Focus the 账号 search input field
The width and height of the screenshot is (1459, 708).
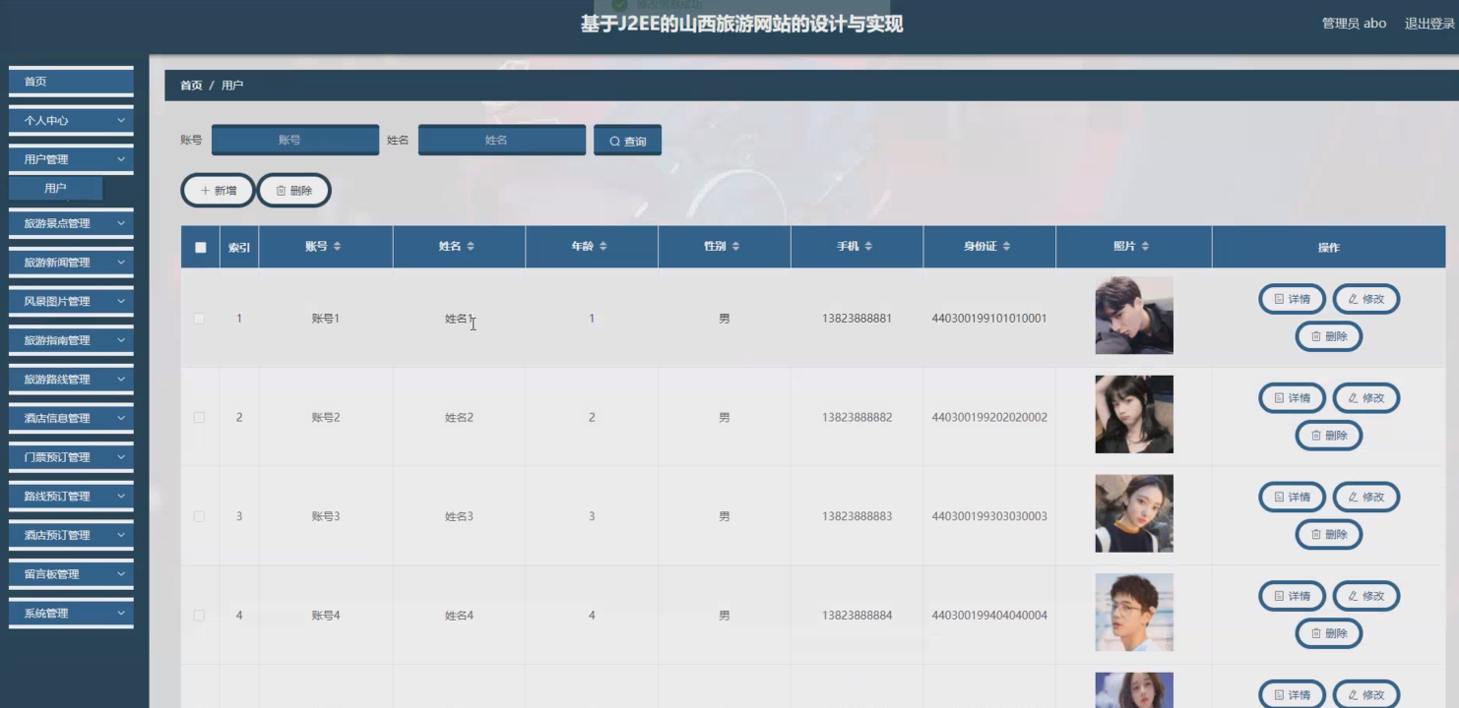tap(295, 141)
